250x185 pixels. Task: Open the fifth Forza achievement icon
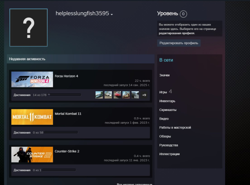[x=135, y=95]
